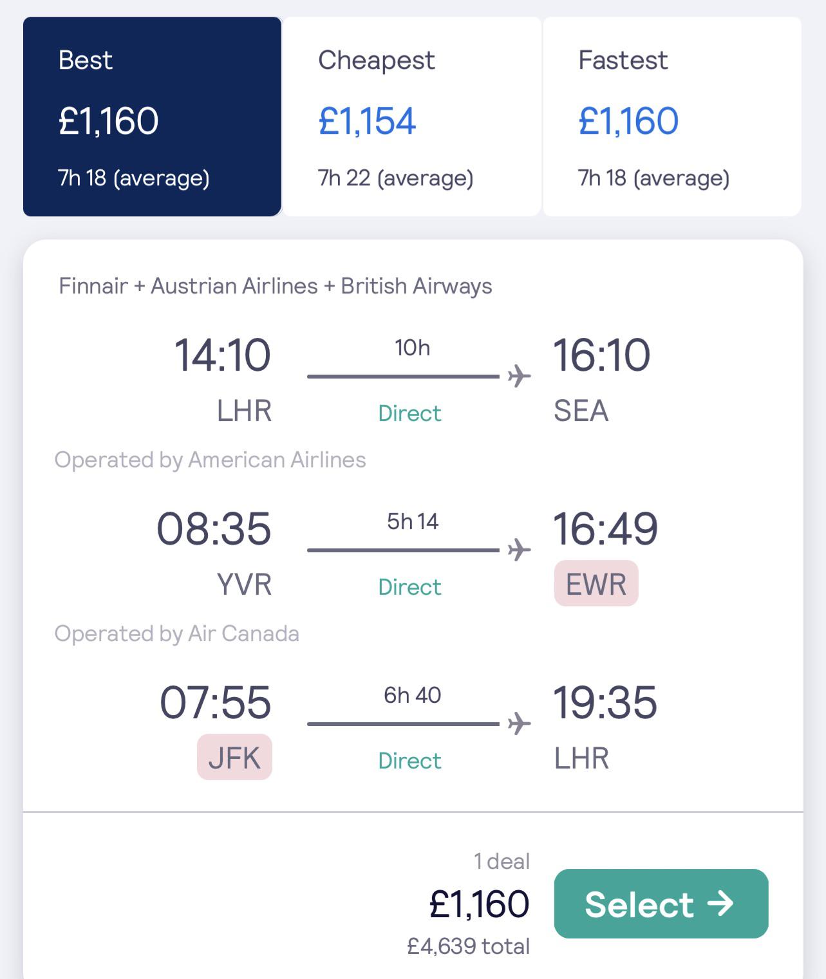Viewport: 826px width, 979px height.
Task: Click the 10h Direct flight duration
Action: tap(412, 348)
